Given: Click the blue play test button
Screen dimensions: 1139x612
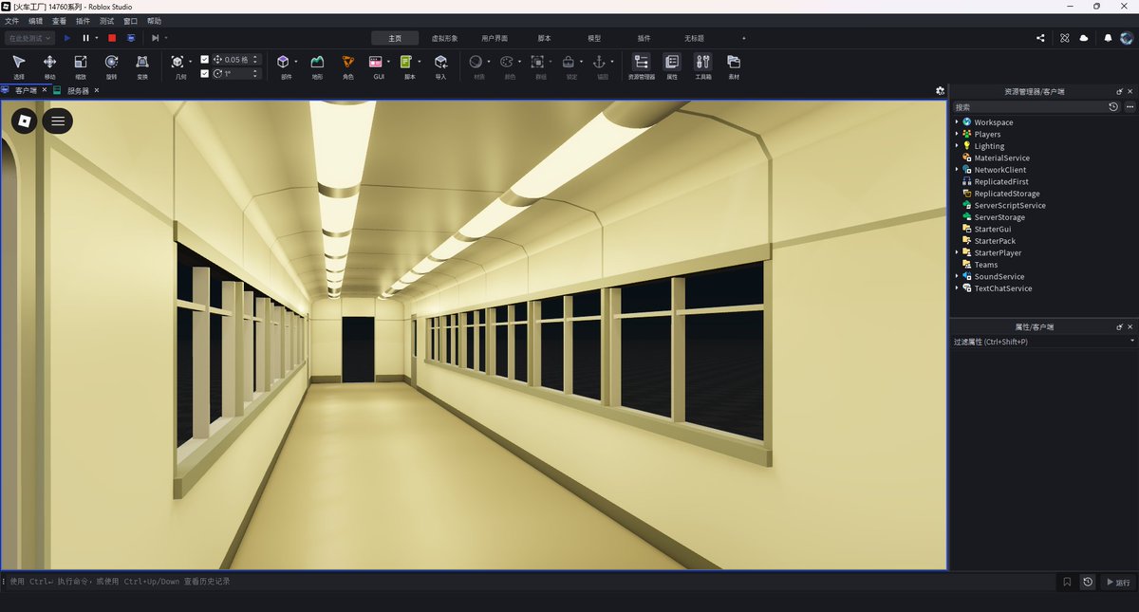Looking at the screenshot, I should click(67, 38).
